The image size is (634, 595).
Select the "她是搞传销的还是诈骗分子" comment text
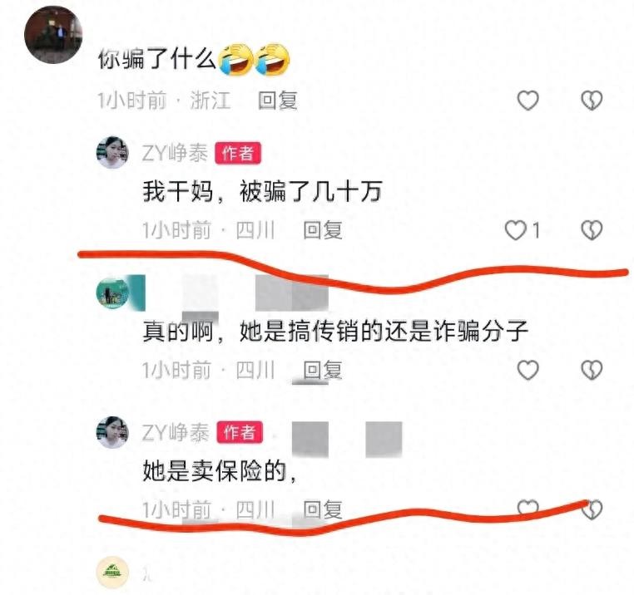[384, 332]
